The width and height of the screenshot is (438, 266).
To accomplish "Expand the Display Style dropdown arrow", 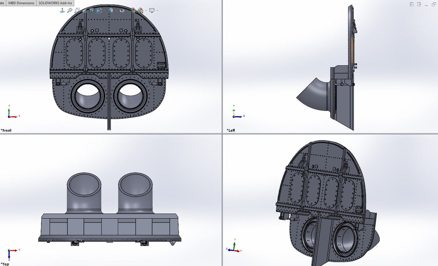I will point(116,11).
